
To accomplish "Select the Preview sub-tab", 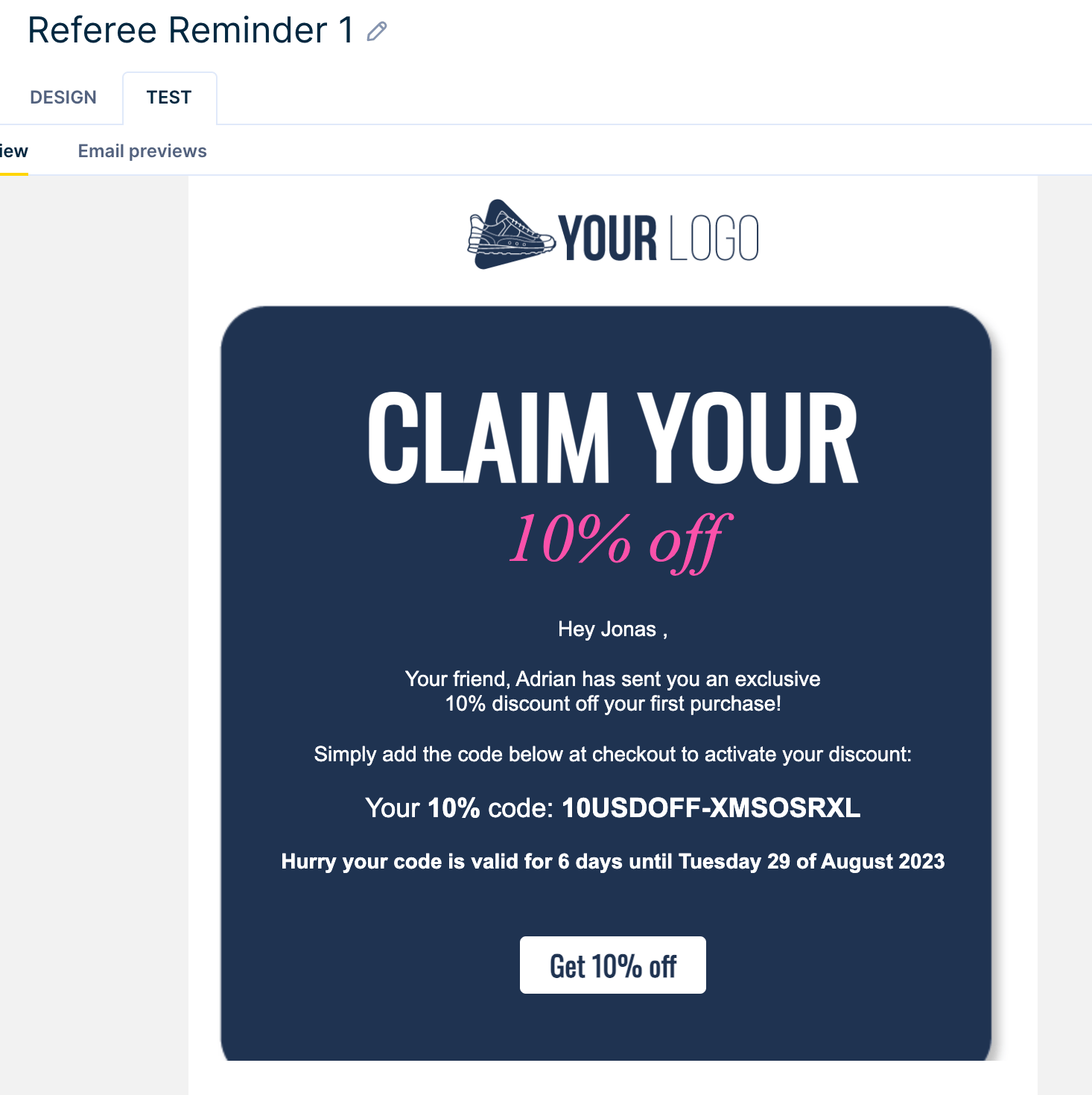I will (13, 150).
